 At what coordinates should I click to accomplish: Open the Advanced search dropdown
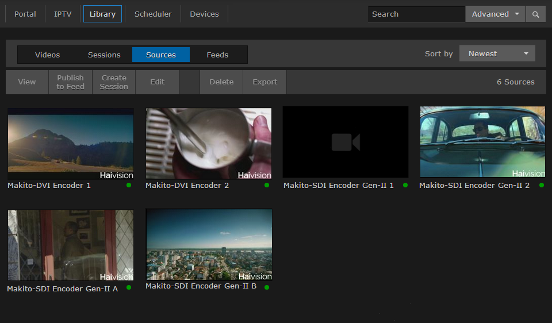[x=495, y=14]
